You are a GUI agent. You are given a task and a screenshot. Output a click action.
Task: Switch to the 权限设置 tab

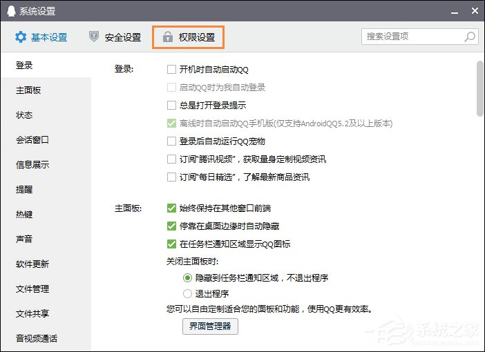click(x=189, y=37)
